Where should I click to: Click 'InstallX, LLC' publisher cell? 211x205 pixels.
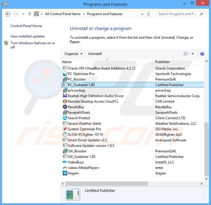coord(165,162)
